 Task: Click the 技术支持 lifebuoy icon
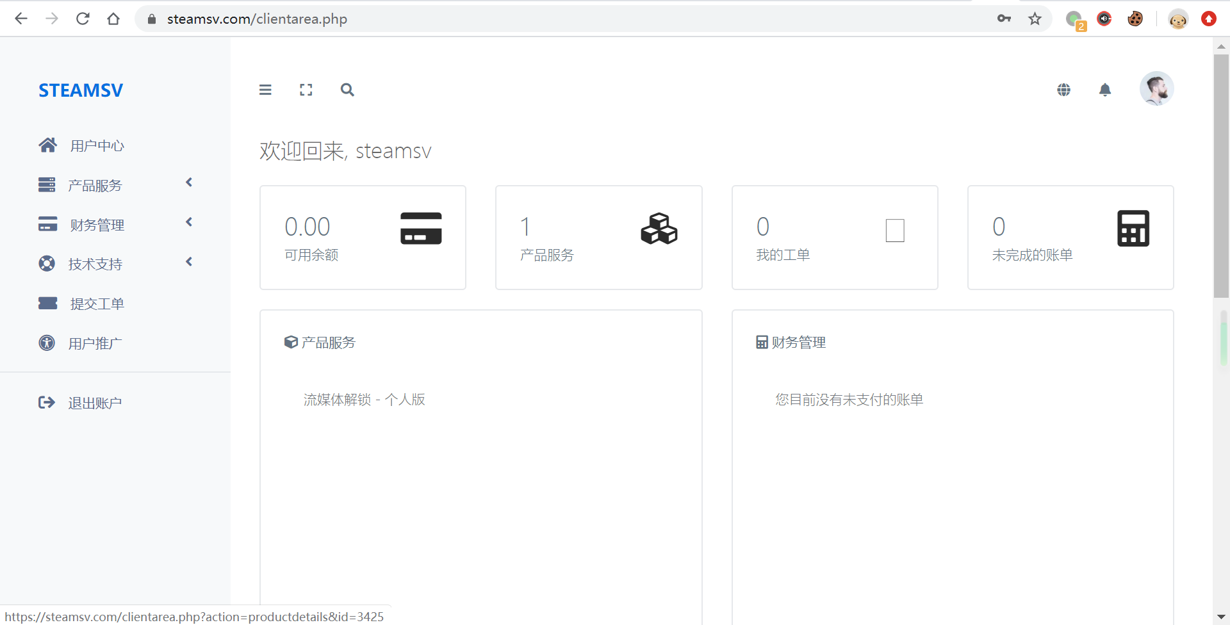47,264
